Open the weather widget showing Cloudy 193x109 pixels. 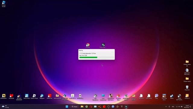pos(5,107)
